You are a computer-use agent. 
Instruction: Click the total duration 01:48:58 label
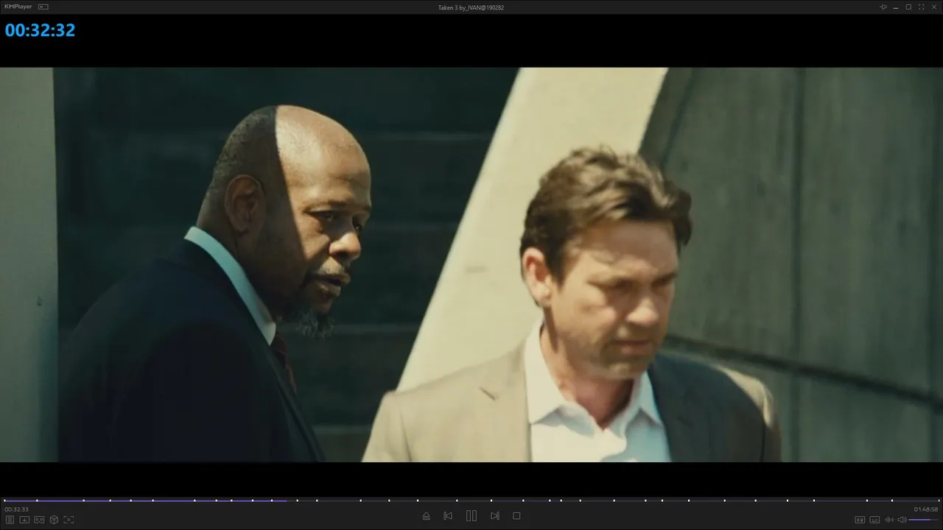(926, 509)
